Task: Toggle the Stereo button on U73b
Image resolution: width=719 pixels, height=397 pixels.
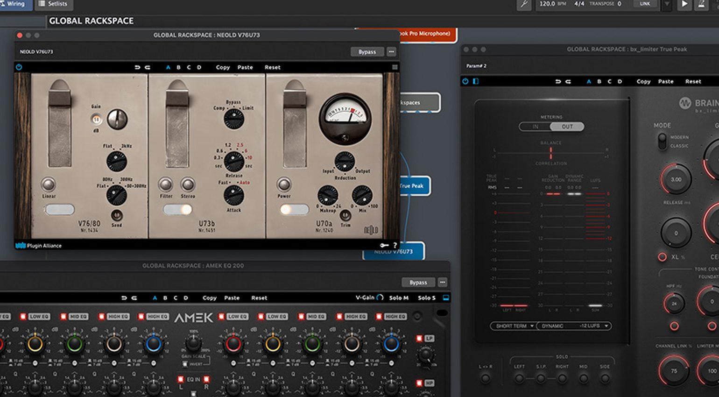Action: 188,184
